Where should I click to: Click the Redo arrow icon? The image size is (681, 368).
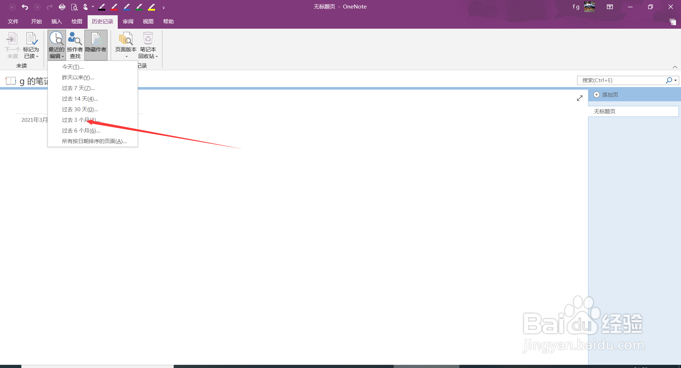click(x=50, y=7)
